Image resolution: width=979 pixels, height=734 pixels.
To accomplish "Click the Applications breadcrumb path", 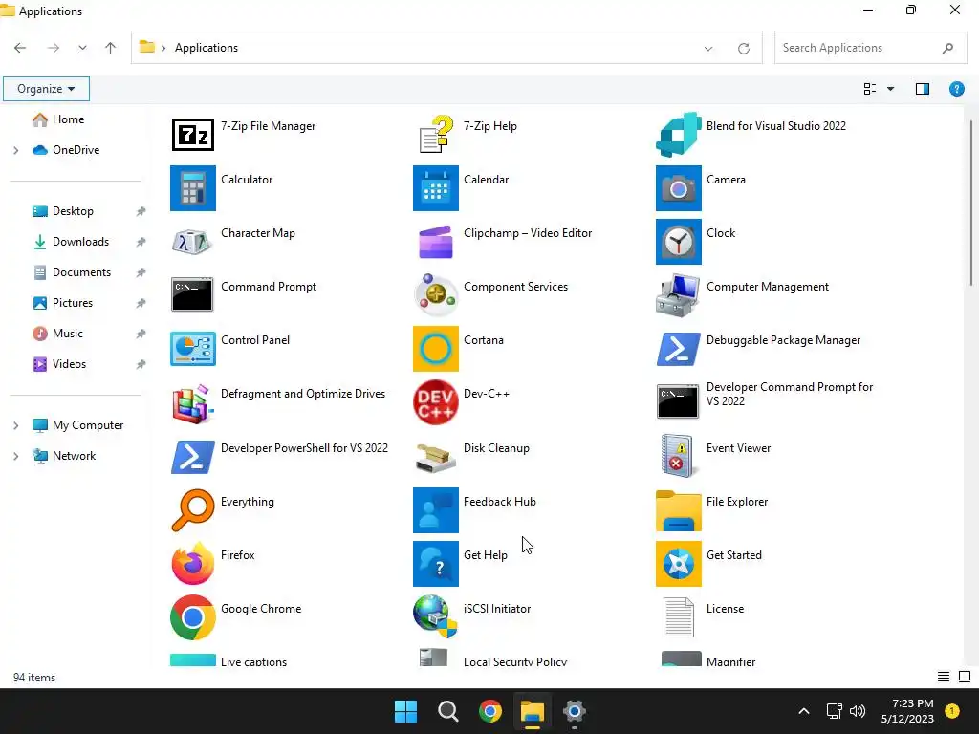I will 207,48.
